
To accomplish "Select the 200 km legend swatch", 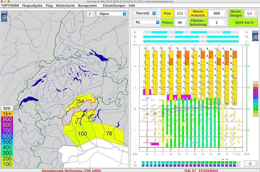I will pyautogui.click(x=7, y=159).
